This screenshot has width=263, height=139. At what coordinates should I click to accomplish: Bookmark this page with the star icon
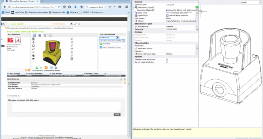point(64,7)
